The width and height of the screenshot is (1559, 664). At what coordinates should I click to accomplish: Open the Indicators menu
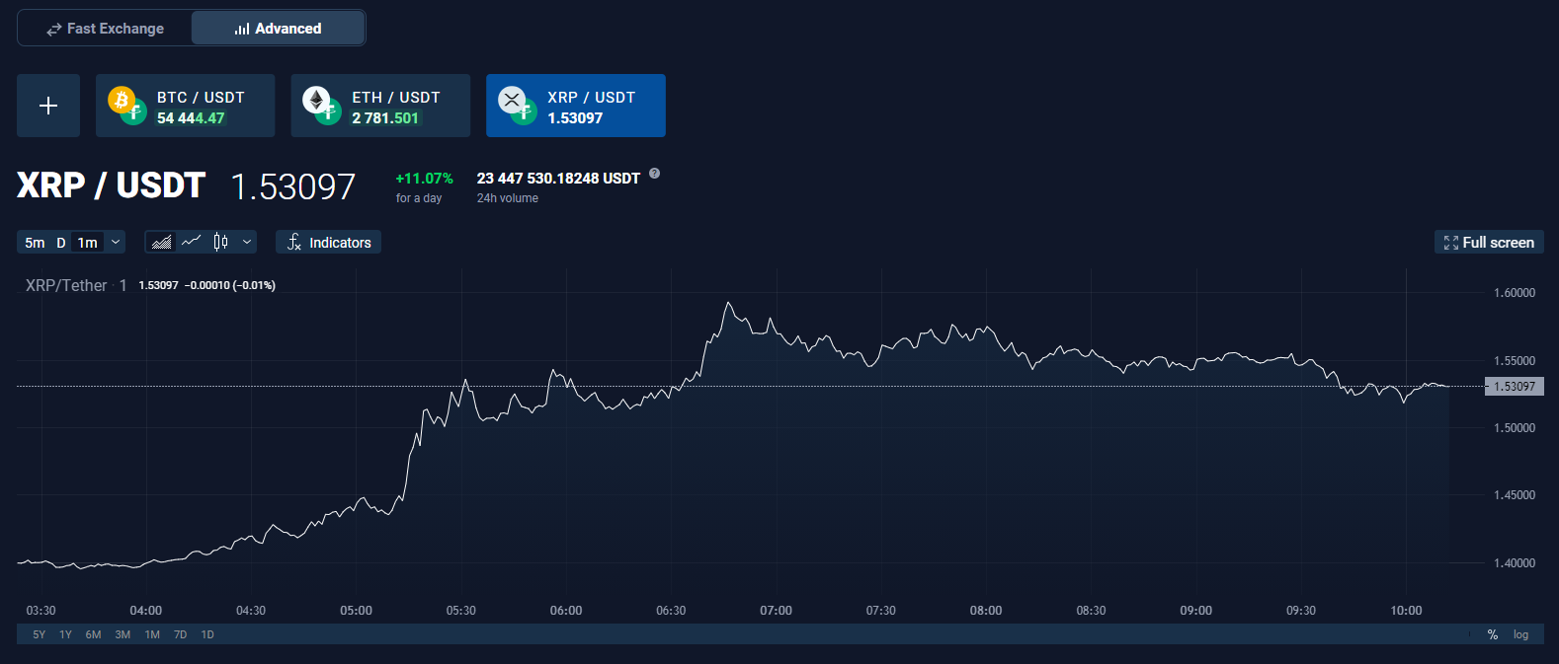click(x=329, y=242)
